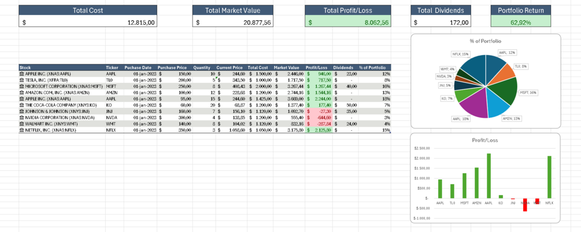The height and width of the screenshot is (232, 581).
Task: Select the -27,30 Johnson & Johnson loss cell
Action: click(319, 111)
